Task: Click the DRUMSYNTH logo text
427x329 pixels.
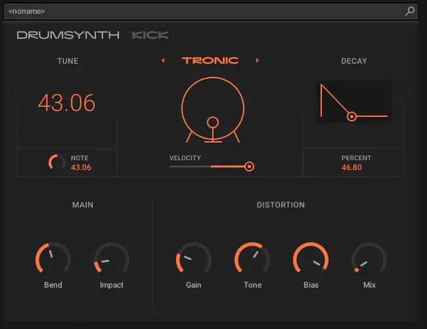Action: [x=68, y=35]
